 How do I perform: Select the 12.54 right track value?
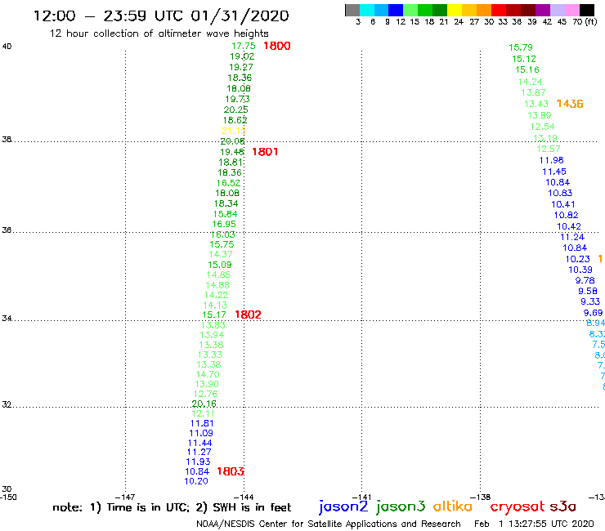(543, 127)
